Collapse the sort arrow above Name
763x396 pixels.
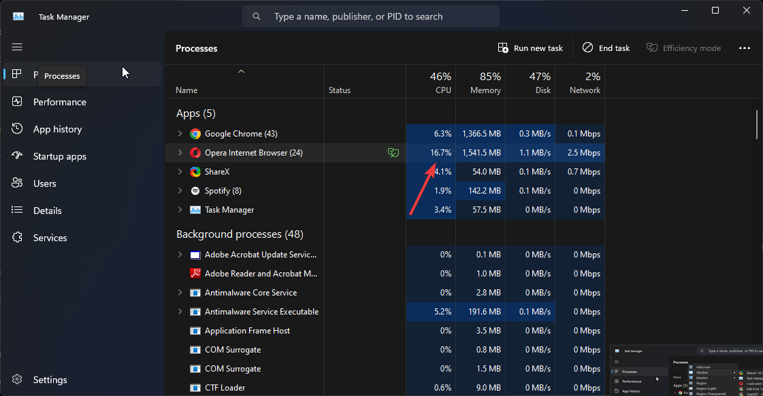[x=241, y=71]
